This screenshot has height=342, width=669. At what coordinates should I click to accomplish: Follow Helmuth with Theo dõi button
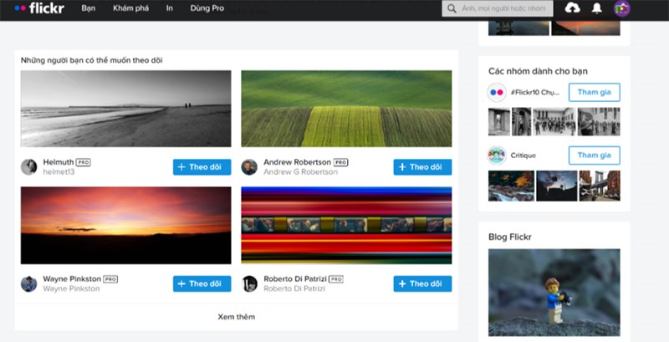(202, 167)
